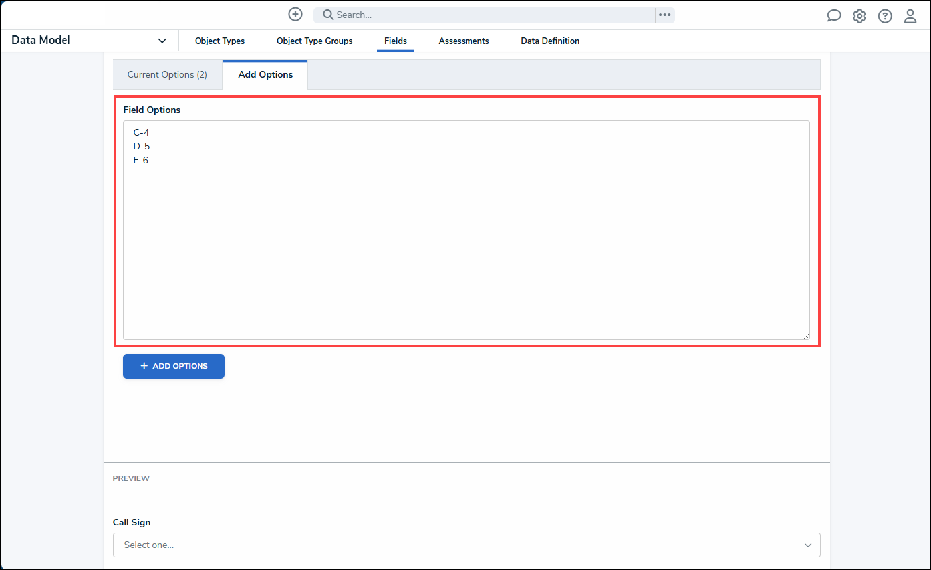Open the Data Definition tab
This screenshot has height=570, width=931.
550,41
